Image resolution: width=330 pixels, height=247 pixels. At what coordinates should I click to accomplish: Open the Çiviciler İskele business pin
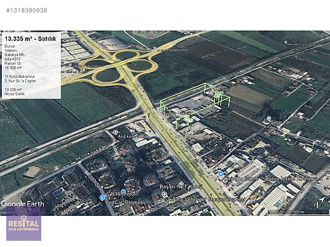click(x=221, y=174)
